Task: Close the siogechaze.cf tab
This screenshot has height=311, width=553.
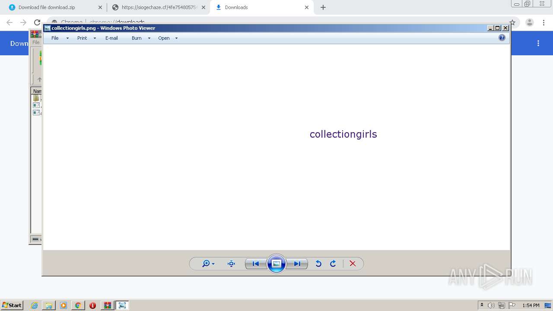Action: [203, 7]
